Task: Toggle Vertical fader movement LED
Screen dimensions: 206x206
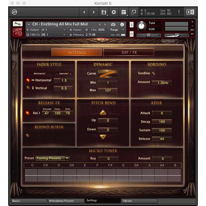Action: pos(28,88)
